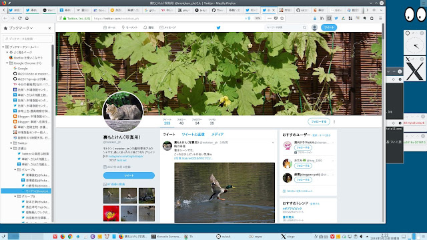The width and height of the screenshot is (427, 240).
Task: Click the Twitter keyword search field
Action: 286,27
